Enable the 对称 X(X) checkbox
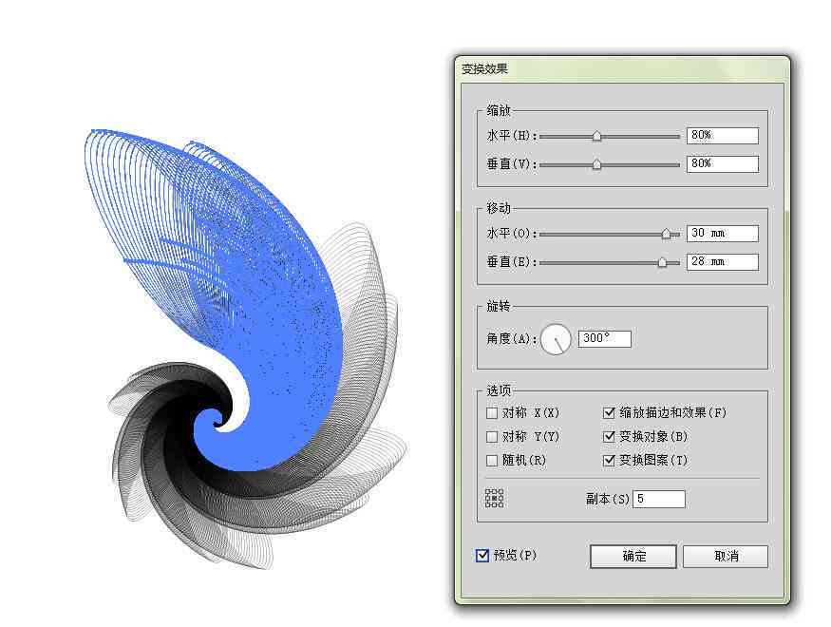This screenshot has width=831, height=627. tap(492, 413)
